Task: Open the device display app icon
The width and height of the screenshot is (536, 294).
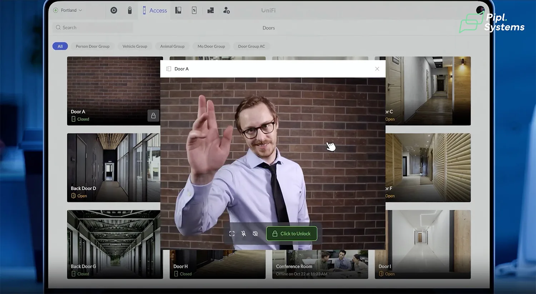Action: (x=194, y=10)
